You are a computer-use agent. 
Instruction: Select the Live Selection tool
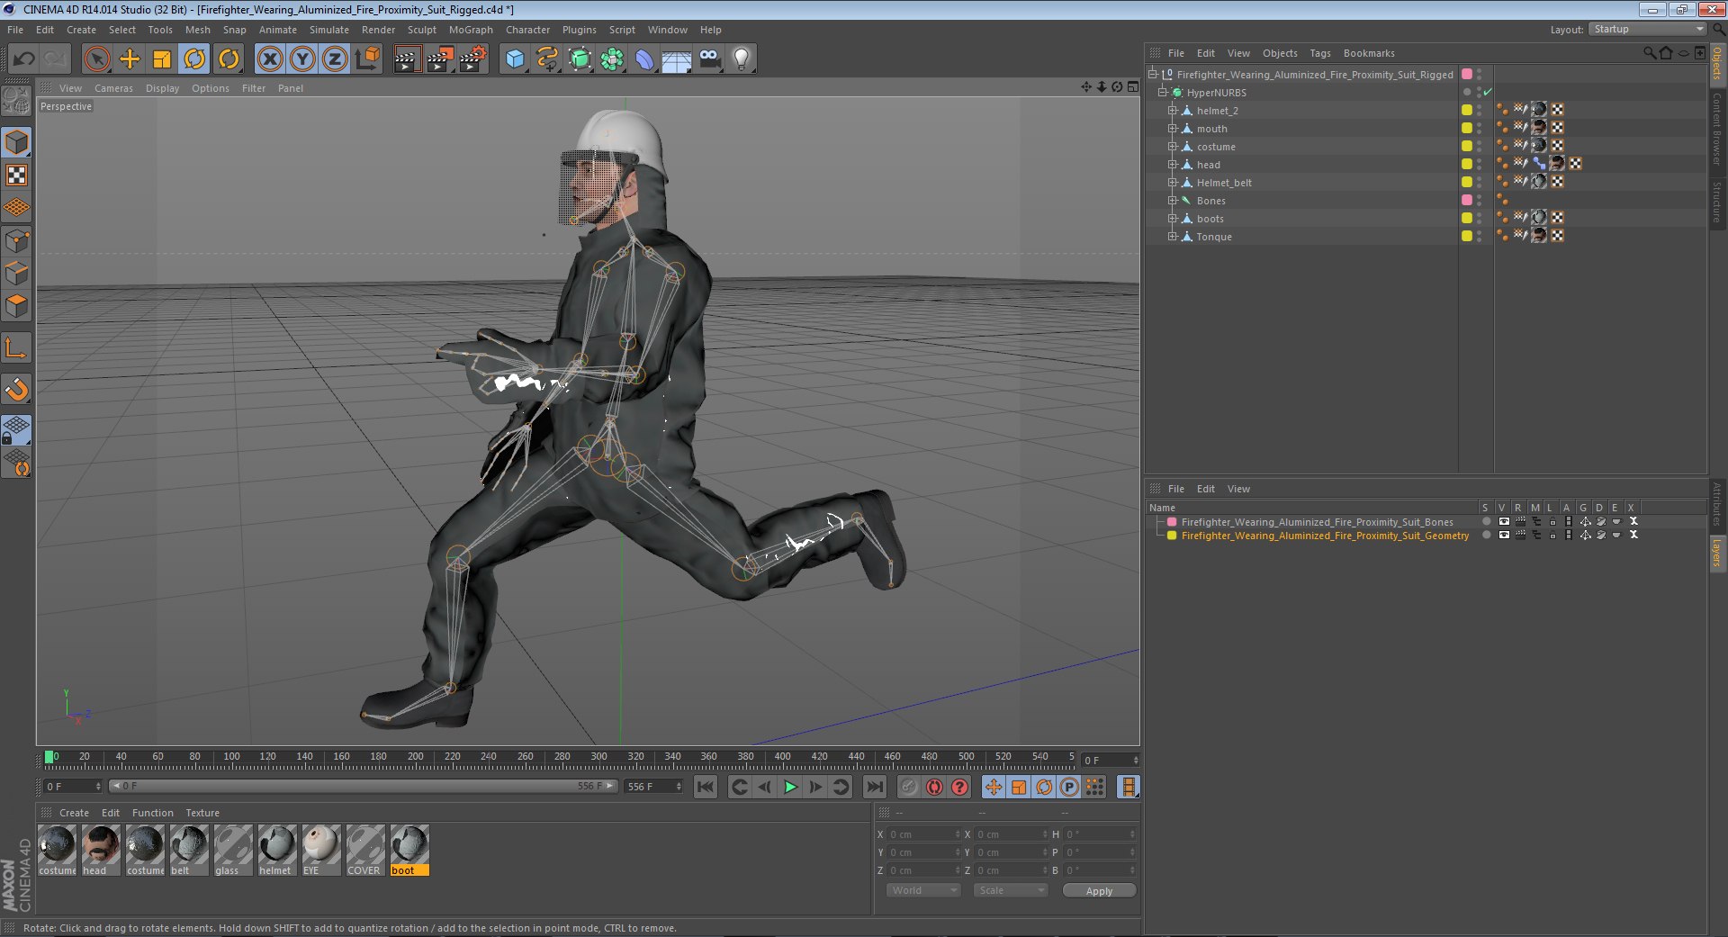(96, 59)
